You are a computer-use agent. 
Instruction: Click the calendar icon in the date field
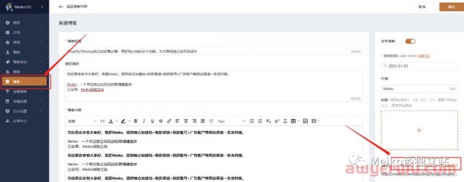pyautogui.click(x=385, y=66)
